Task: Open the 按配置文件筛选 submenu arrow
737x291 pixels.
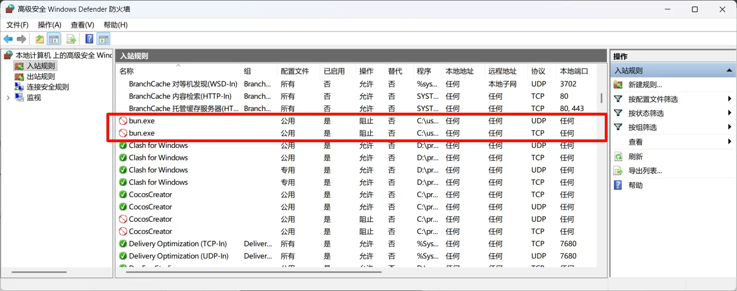Action: click(x=729, y=99)
